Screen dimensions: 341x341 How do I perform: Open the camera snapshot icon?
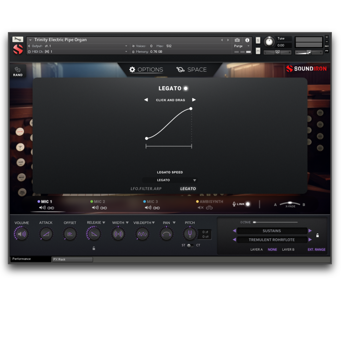237,40
